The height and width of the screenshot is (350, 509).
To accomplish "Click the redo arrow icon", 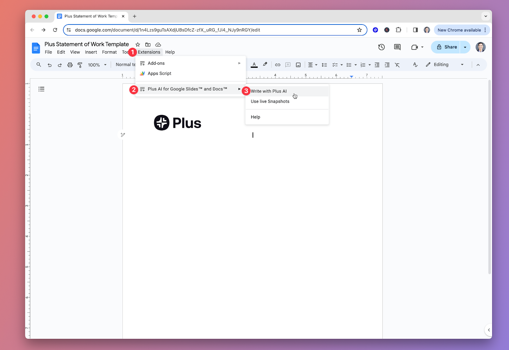I will [59, 65].
